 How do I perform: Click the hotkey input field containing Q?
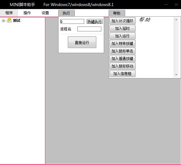coord(72,21)
